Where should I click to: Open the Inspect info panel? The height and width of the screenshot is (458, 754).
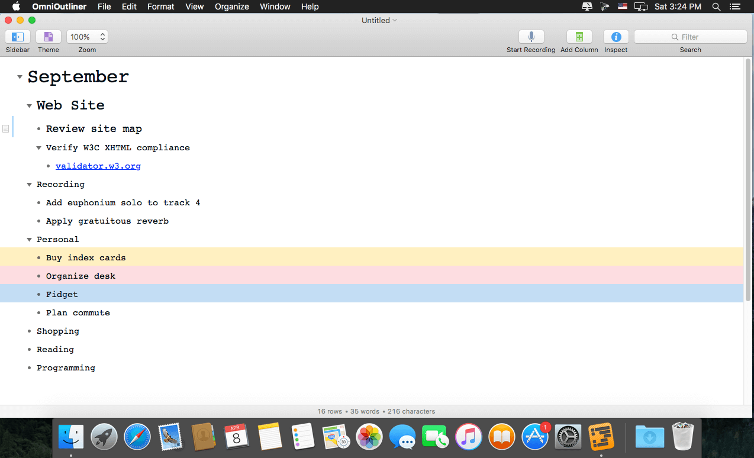(x=616, y=37)
